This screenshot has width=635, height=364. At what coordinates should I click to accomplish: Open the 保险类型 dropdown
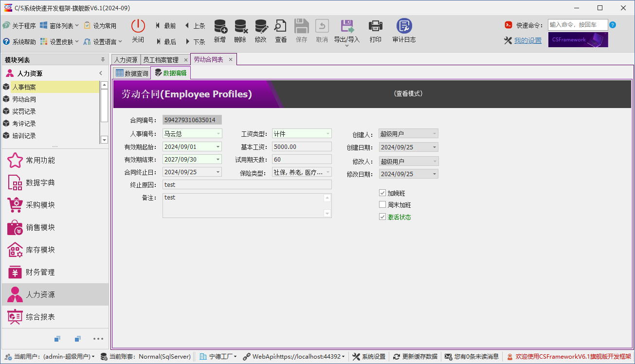pyautogui.click(x=327, y=172)
